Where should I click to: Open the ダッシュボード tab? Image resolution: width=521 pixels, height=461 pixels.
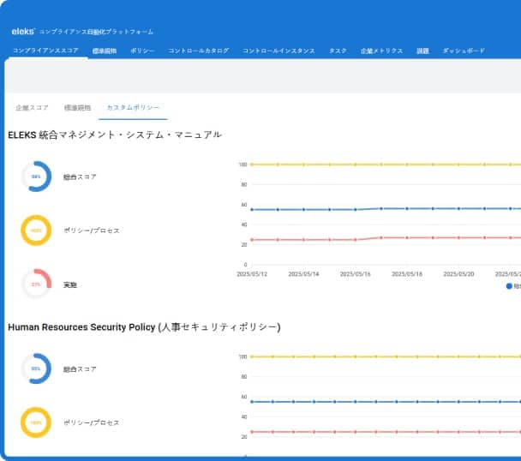tap(464, 51)
